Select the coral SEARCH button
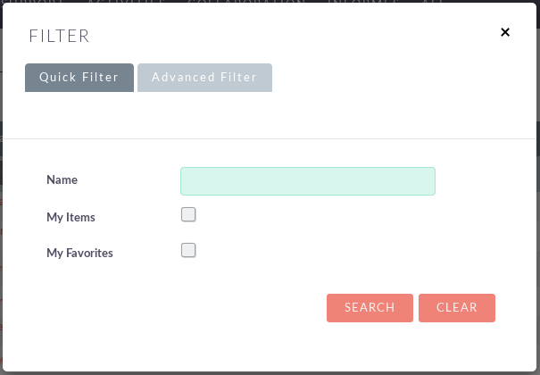 370,308
